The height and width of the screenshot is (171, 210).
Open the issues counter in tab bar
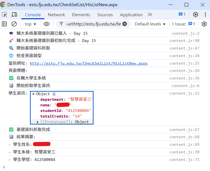182,14
